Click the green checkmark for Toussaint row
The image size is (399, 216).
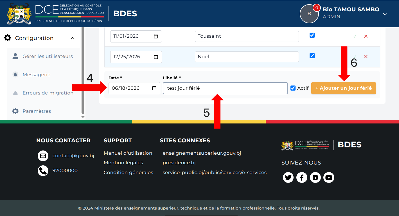pyautogui.click(x=355, y=36)
